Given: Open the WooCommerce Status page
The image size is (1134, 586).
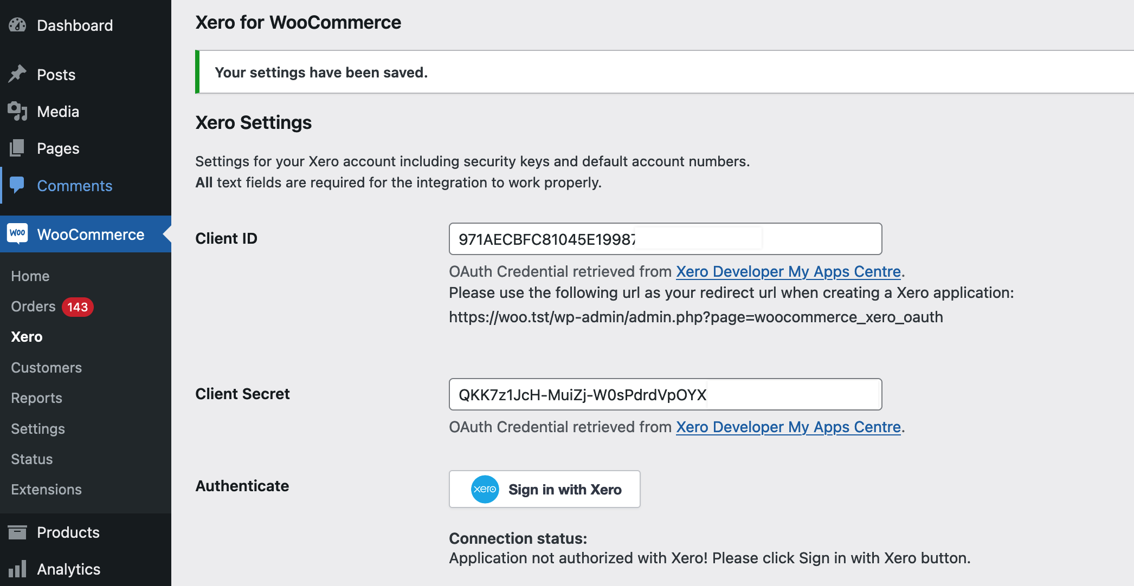Looking at the screenshot, I should tap(31, 459).
